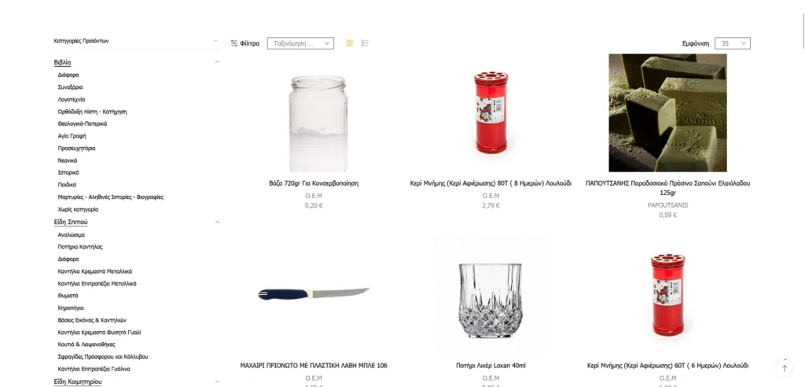Click the blue-handled serrated knife image
805x387 pixels.
pos(314,294)
